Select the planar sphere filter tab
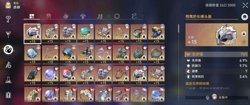The image size is (250, 105). pos(117,16)
